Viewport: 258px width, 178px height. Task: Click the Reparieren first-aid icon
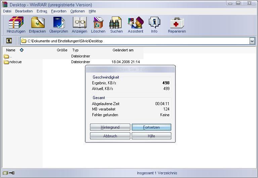click(x=177, y=23)
